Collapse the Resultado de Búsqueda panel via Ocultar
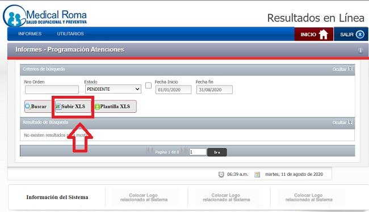369x212 pixels. (342, 122)
